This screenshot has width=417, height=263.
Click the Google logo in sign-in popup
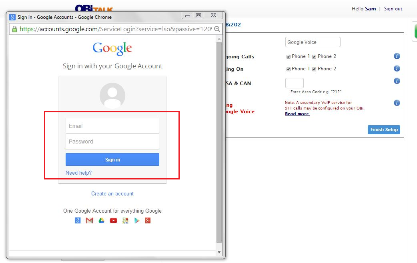pyautogui.click(x=112, y=49)
